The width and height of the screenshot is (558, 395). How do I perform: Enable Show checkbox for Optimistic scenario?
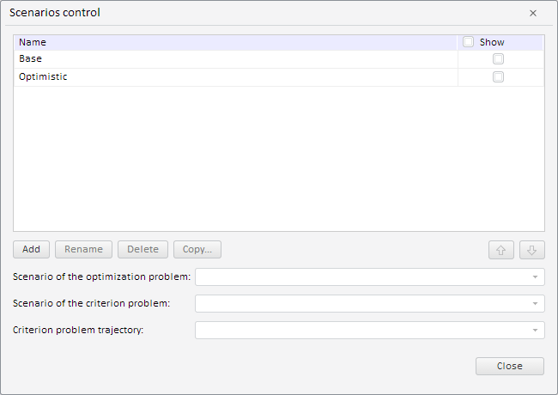click(x=498, y=77)
